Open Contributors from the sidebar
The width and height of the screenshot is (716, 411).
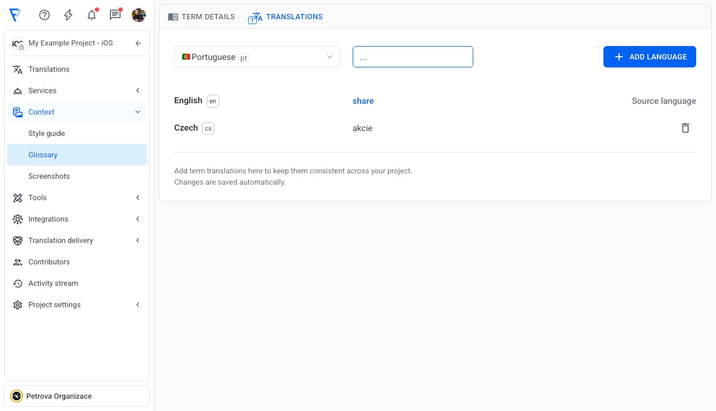[x=49, y=262]
